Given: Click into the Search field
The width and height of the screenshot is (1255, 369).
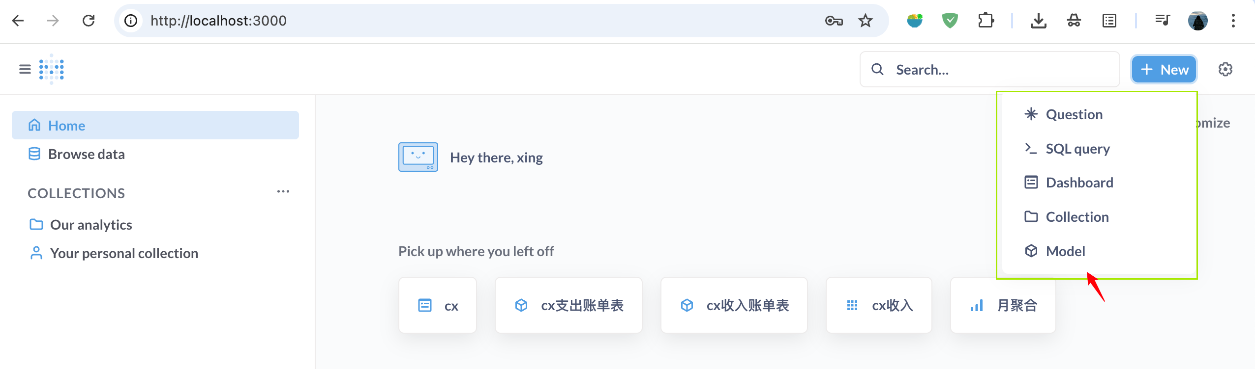Looking at the screenshot, I should click(x=998, y=70).
